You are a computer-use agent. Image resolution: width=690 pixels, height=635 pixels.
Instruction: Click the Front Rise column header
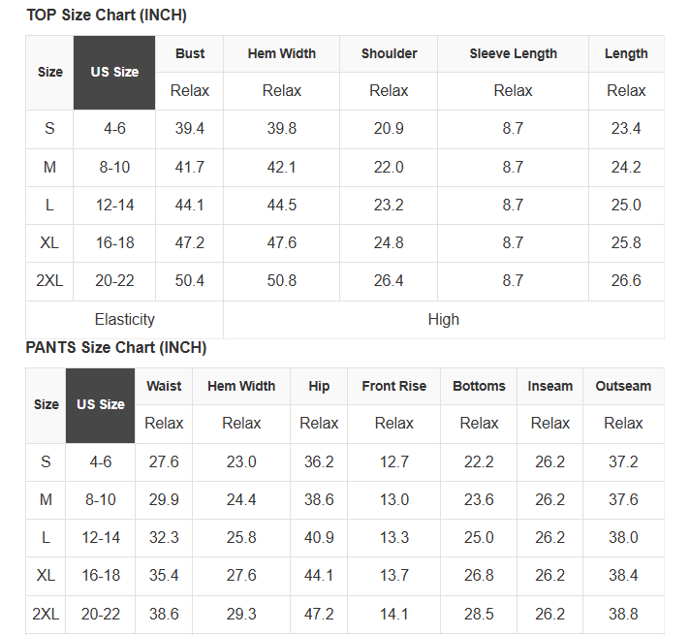[x=393, y=386]
